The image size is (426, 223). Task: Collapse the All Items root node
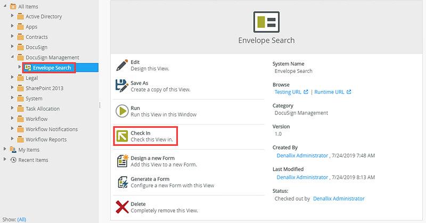point(5,6)
